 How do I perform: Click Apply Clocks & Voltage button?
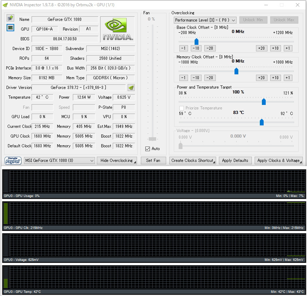click(x=279, y=161)
